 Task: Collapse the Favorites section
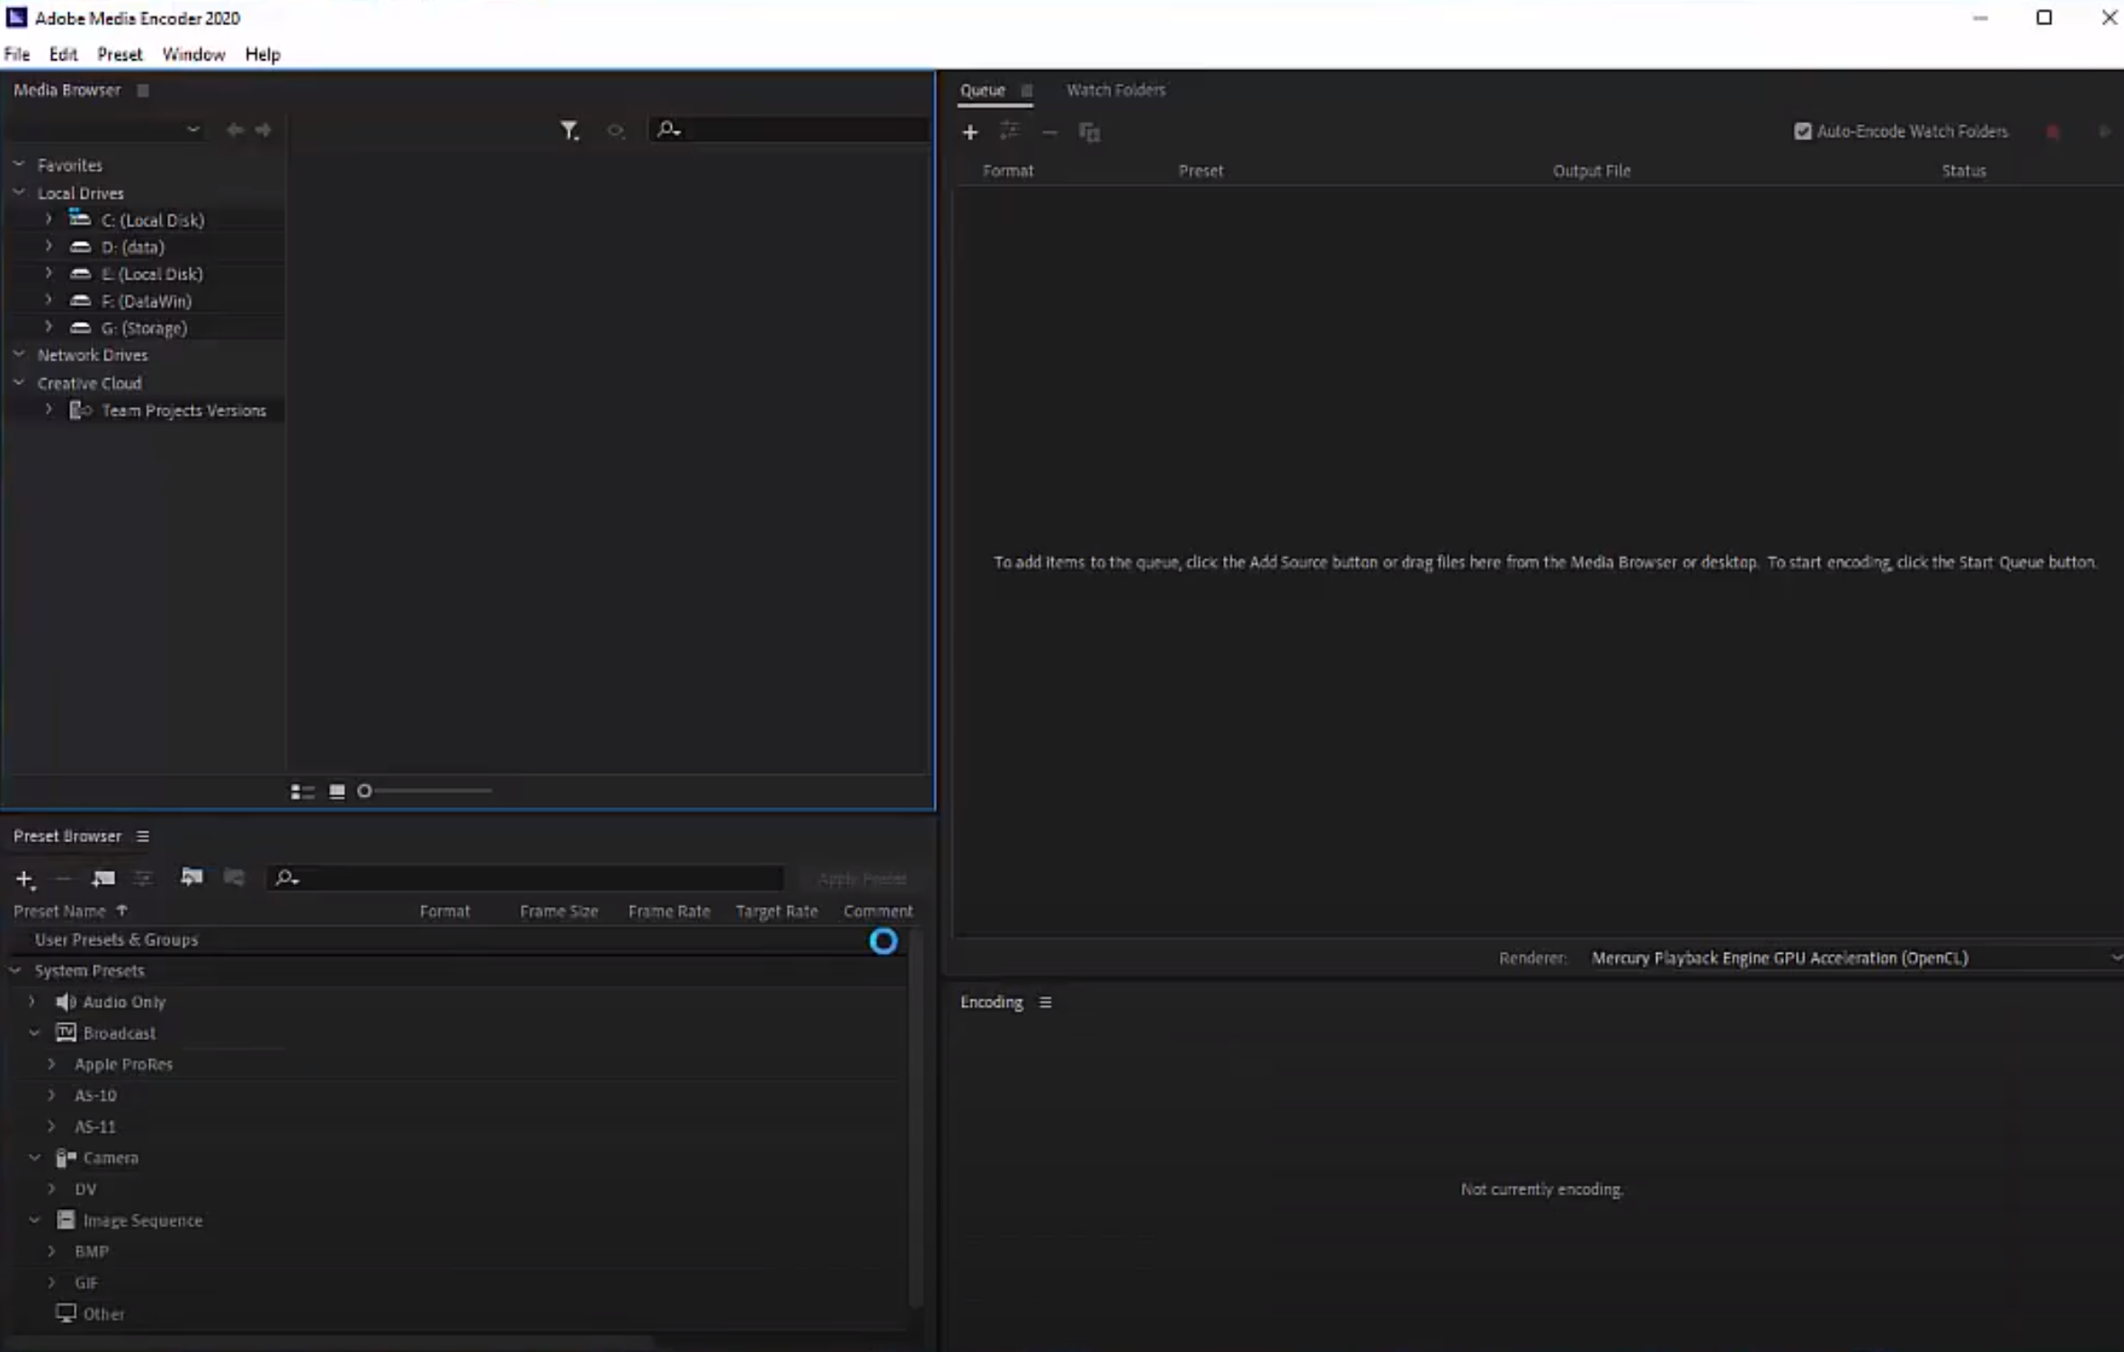click(x=19, y=165)
